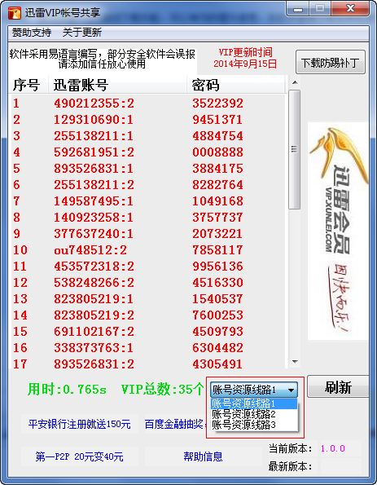This screenshot has height=485, width=377.
Task: Click the vertical scrollbar thumb of list
Action: click(295, 149)
